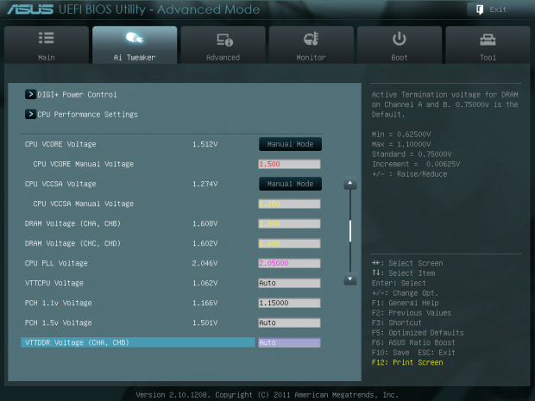Open CPU VCORE Voltage Manual Mode dropdown
535x401 pixels.
(x=290, y=144)
